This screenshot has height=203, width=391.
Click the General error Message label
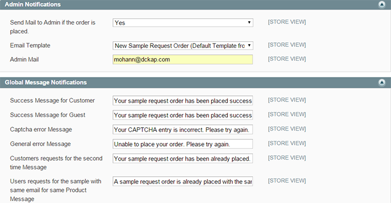pos(40,144)
